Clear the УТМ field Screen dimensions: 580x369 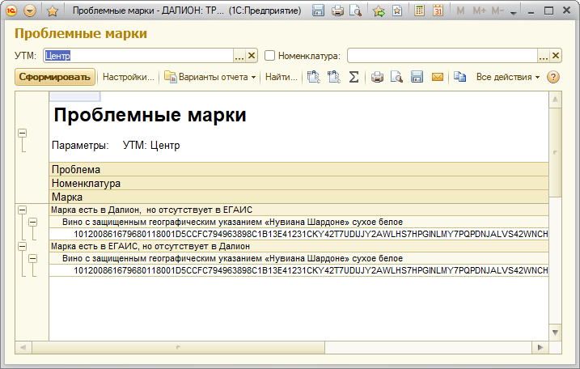(x=252, y=56)
